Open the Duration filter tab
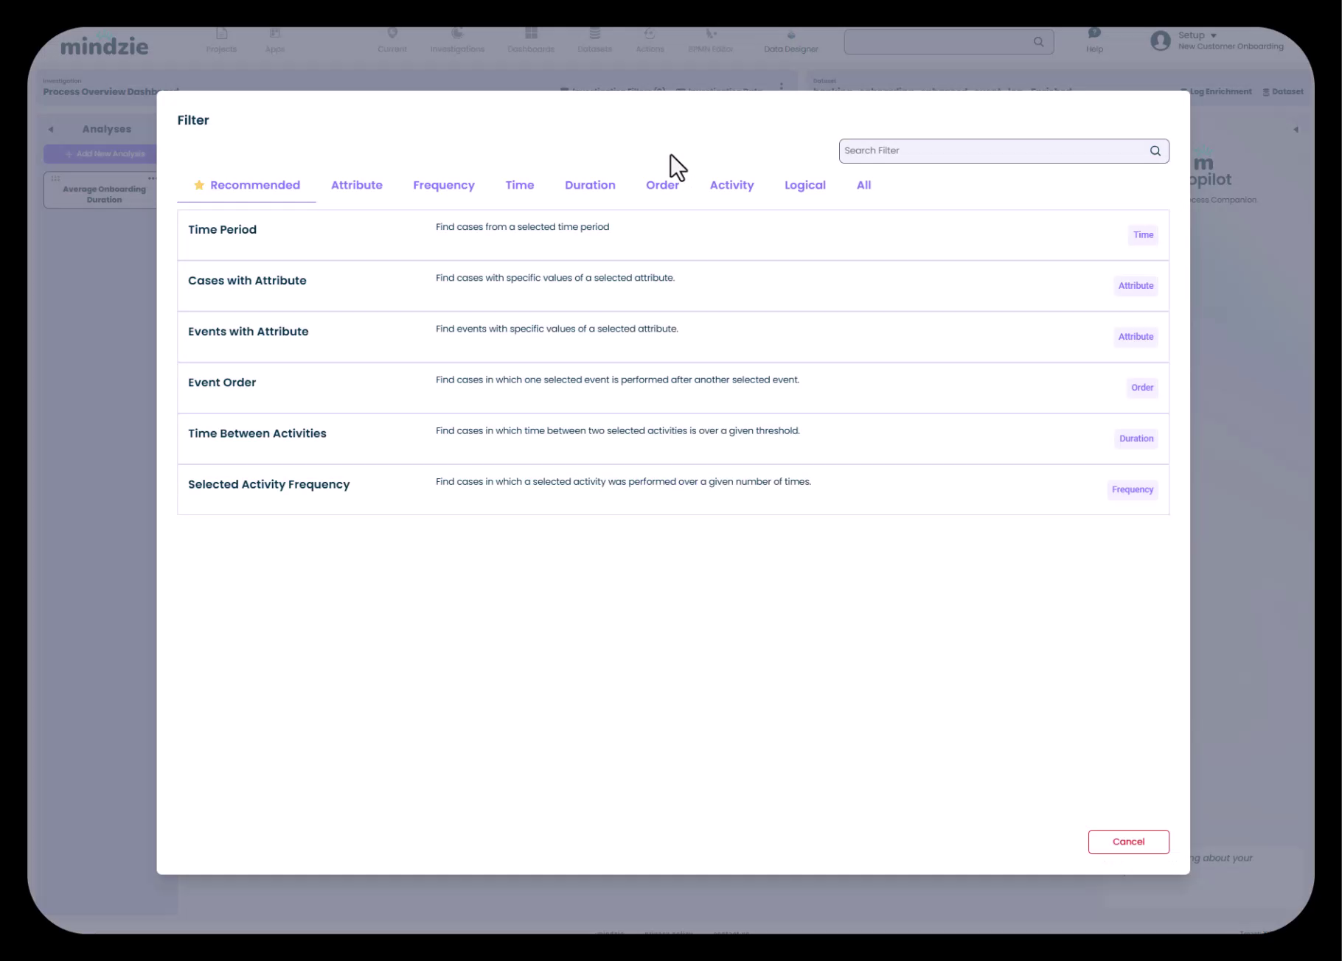This screenshot has height=961, width=1342. tap(589, 185)
